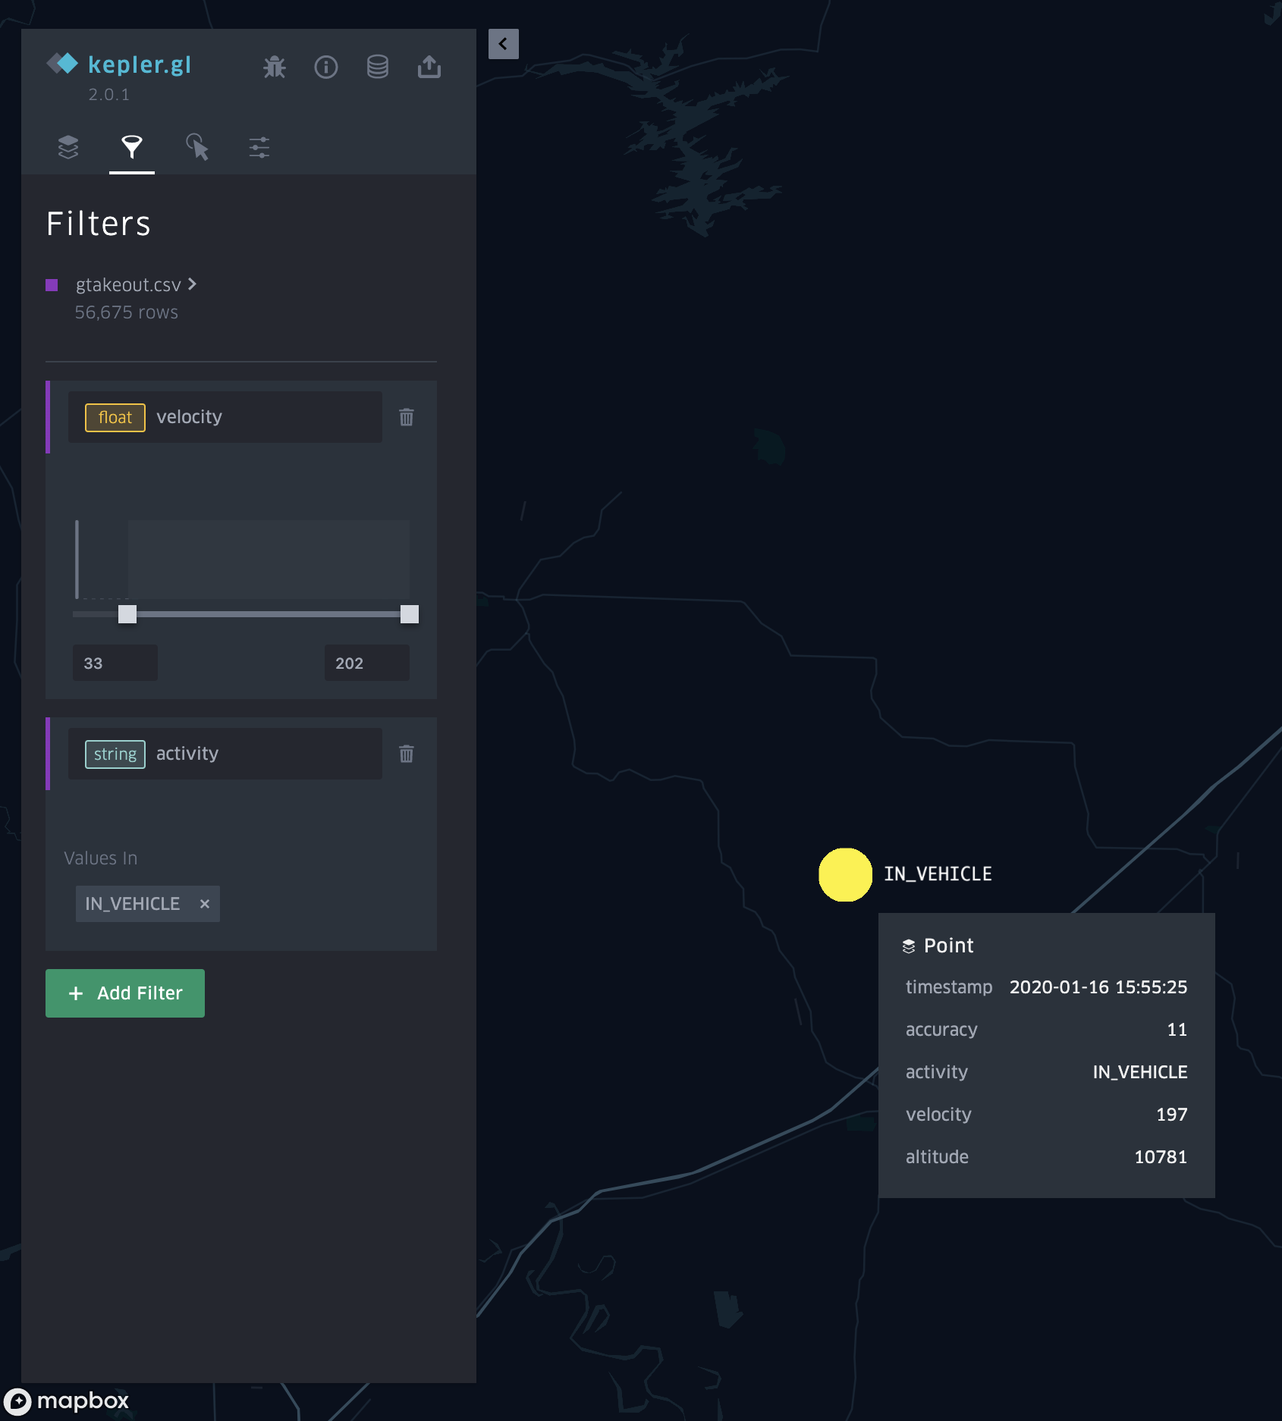Click the share/export icon
The width and height of the screenshot is (1282, 1421).
[429, 67]
